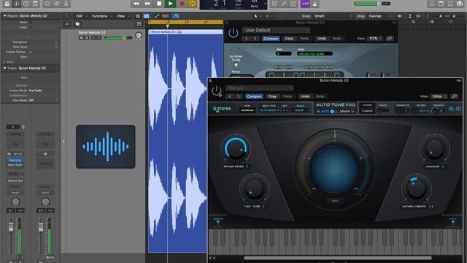
Task: Open the Library icon in the control bar
Action: 7,4
